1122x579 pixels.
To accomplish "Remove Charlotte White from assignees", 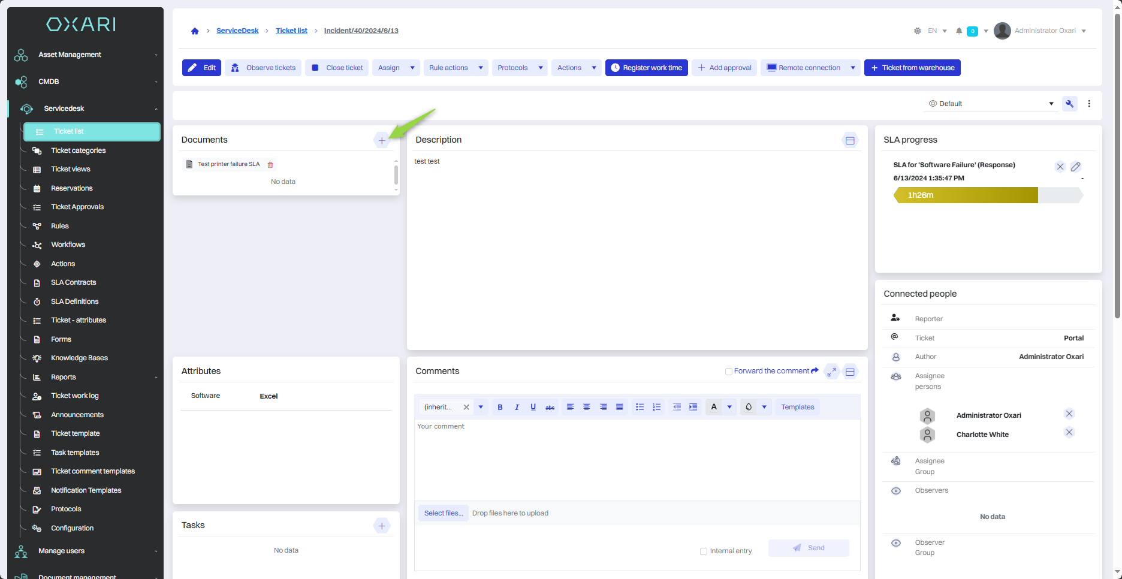I will point(1069,433).
